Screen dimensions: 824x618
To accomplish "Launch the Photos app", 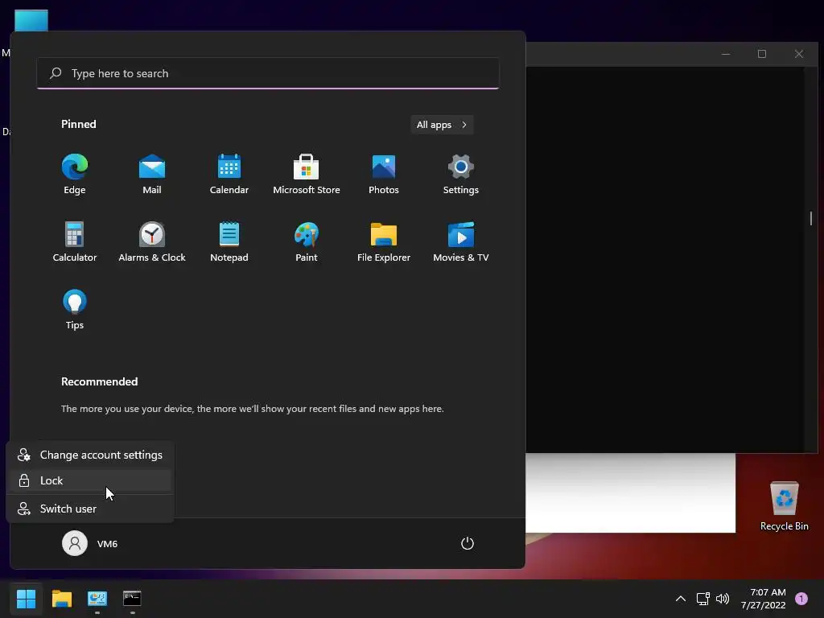I will point(384,175).
